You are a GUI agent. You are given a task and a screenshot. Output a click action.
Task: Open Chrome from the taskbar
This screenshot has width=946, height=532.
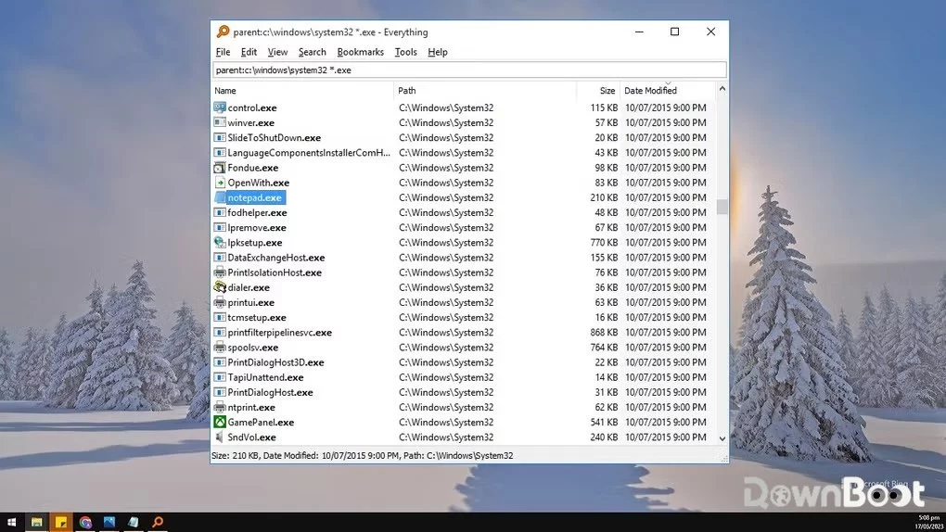point(85,522)
